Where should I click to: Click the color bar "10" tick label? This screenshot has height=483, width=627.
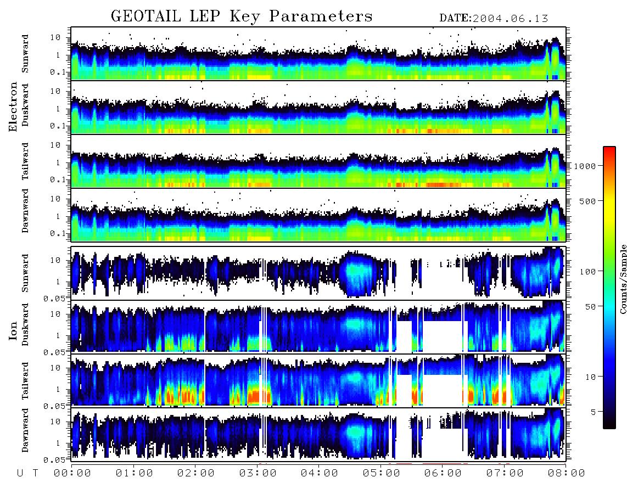(590, 377)
